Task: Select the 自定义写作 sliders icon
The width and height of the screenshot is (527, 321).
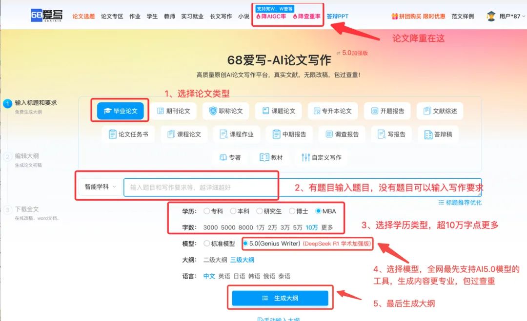Action: (305, 157)
